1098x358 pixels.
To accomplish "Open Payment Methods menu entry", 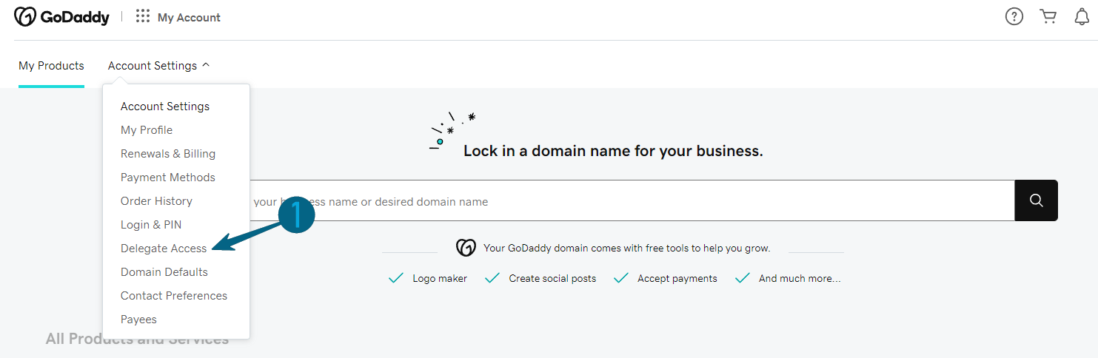I will [168, 178].
